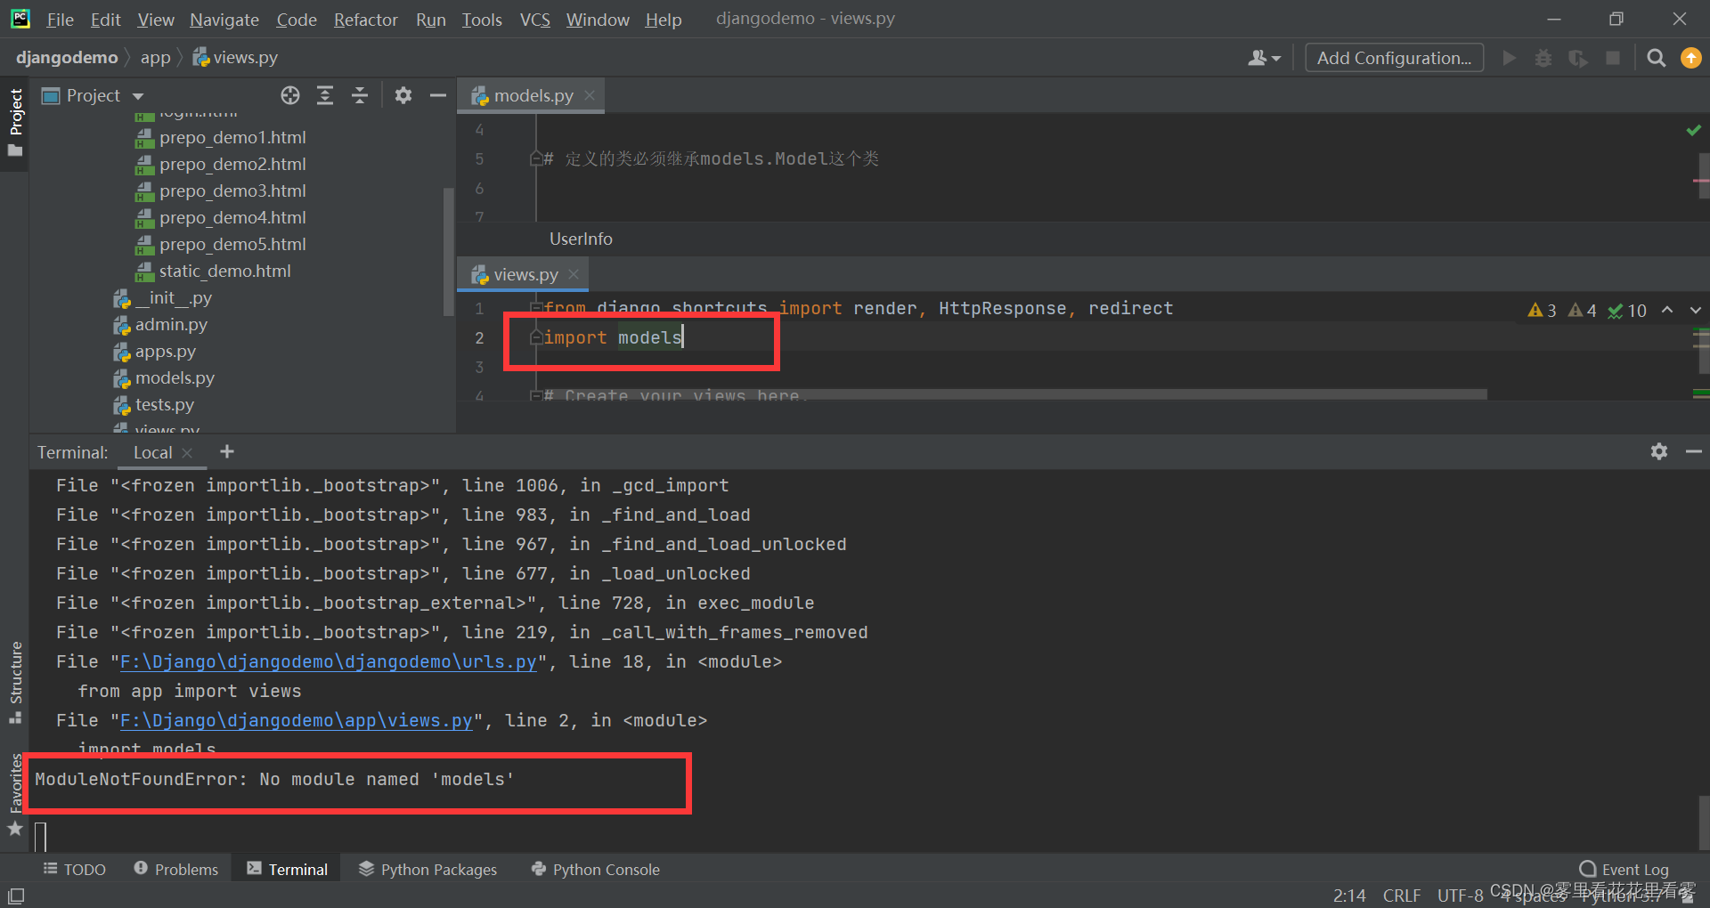Click Expand All in Project panel
Viewport: 1710px width, 908px height.
[325, 95]
